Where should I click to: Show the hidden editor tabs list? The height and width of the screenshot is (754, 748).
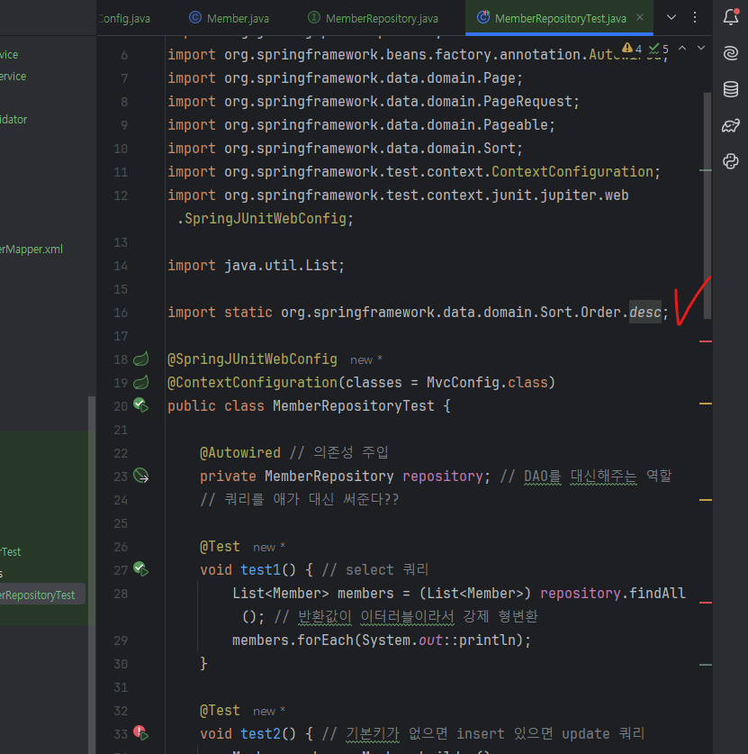(671, 17)
